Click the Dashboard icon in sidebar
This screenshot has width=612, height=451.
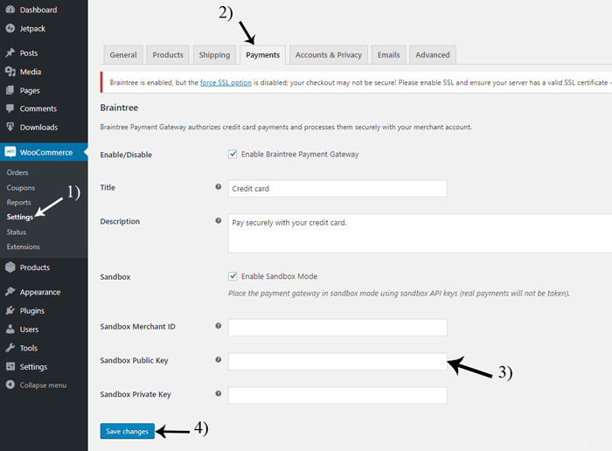(10, 10)
